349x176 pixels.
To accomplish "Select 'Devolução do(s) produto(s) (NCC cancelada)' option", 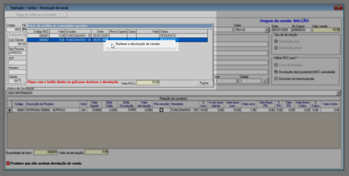I will tap(276, 72).
